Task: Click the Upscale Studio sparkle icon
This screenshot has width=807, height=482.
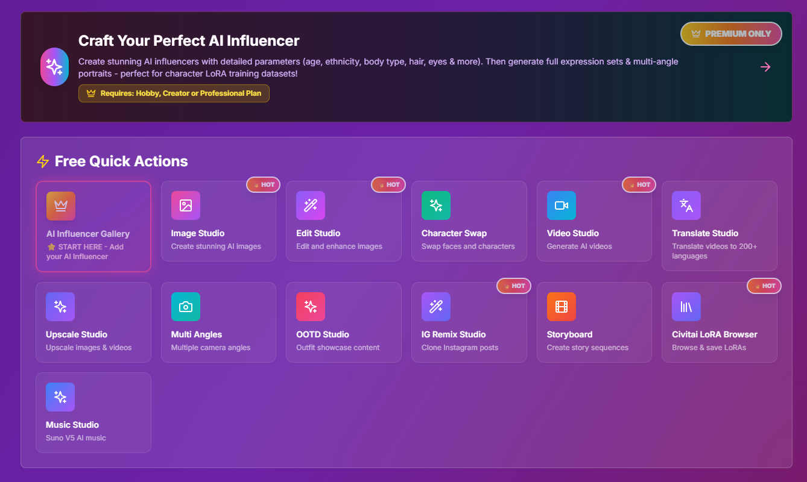Action: point(60,307)
